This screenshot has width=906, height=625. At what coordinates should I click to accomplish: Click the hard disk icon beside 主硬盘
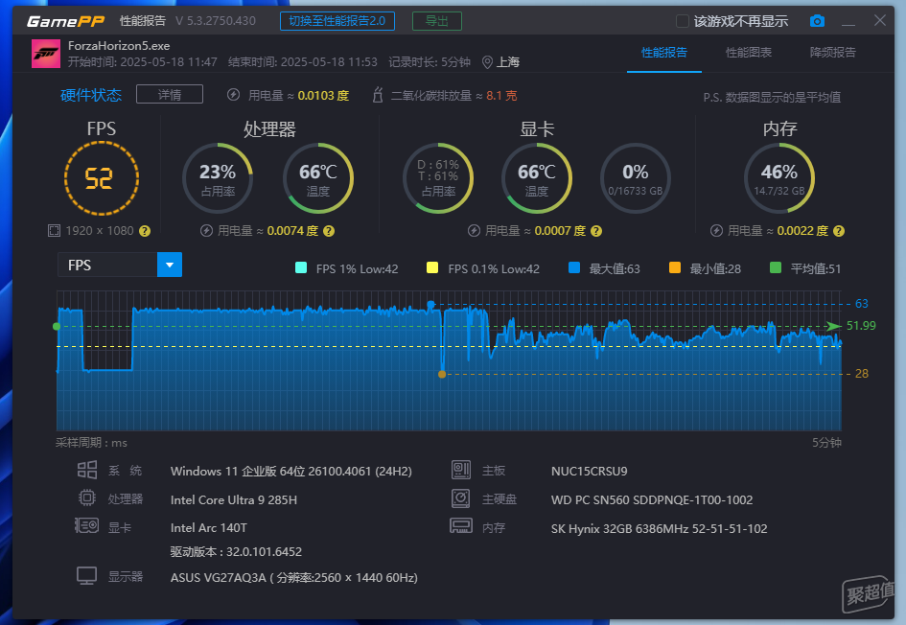pos(460,498)
